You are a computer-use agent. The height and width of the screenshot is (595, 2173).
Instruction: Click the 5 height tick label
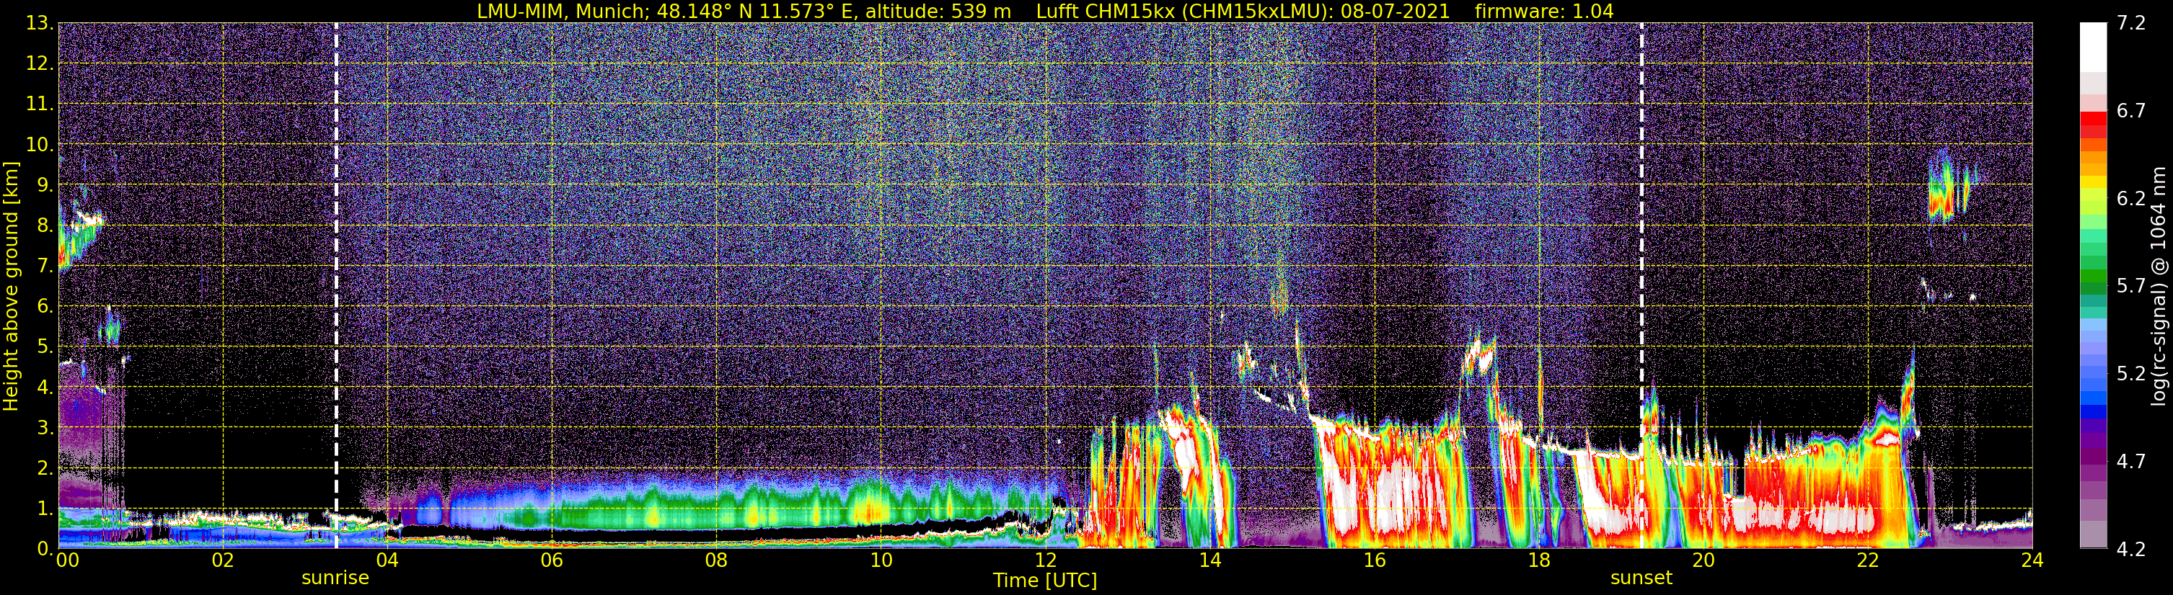click(x=44, y=347)
